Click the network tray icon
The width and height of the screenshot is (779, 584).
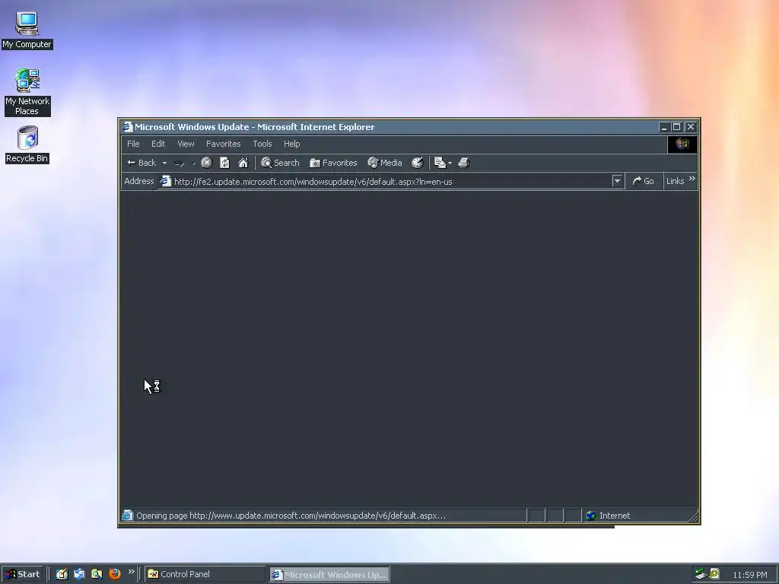click(701, 574)
